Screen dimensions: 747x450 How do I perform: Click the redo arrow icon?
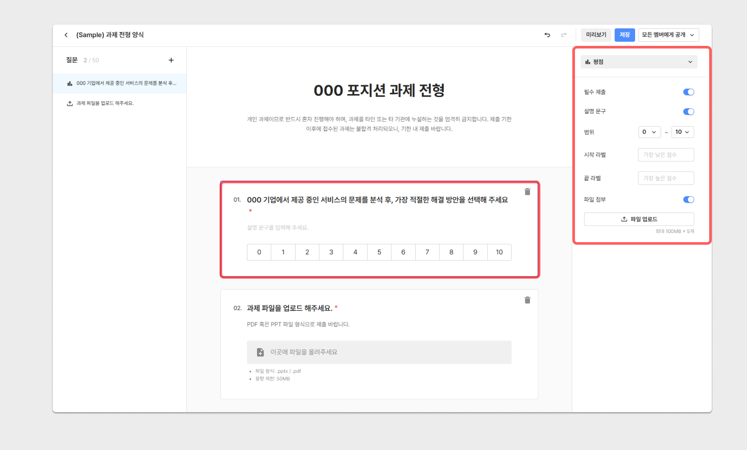[564, 35]
